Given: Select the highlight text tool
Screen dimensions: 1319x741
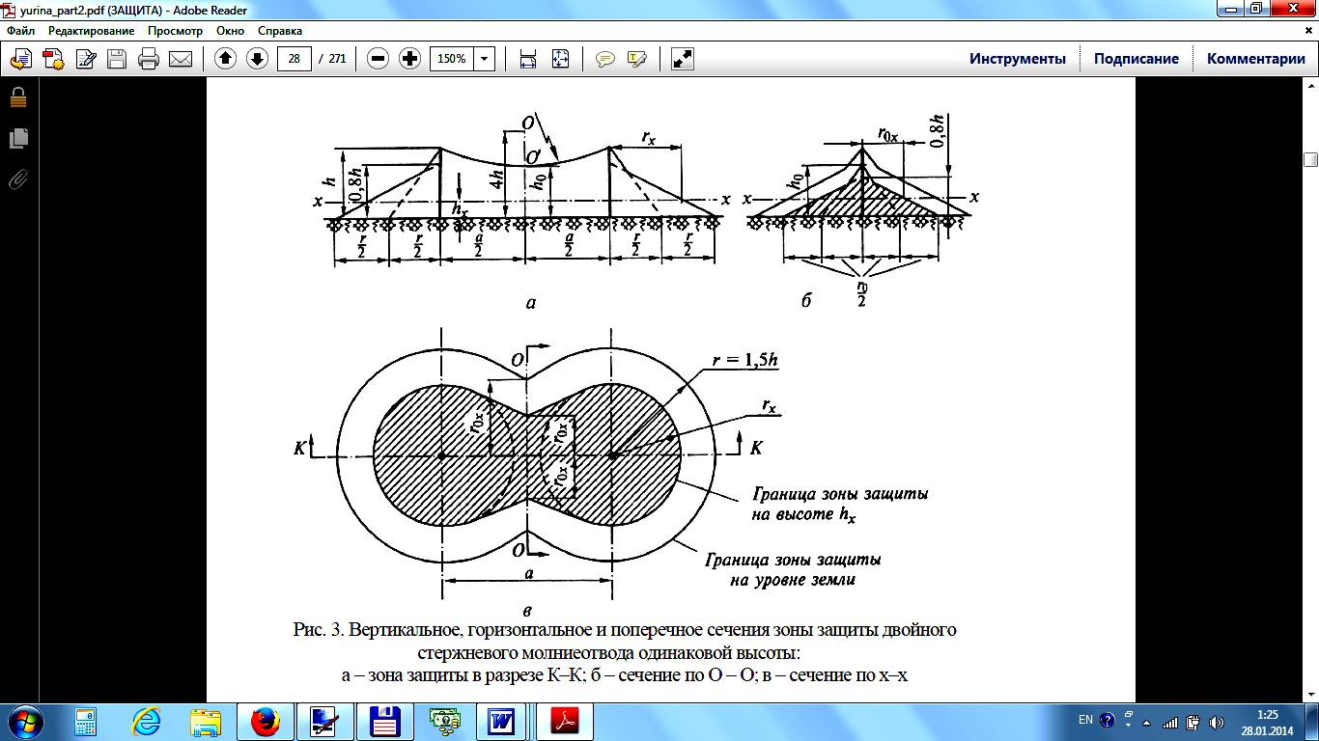Looking at the screenshot, I should pyautogui.click(x=636, y=59).
